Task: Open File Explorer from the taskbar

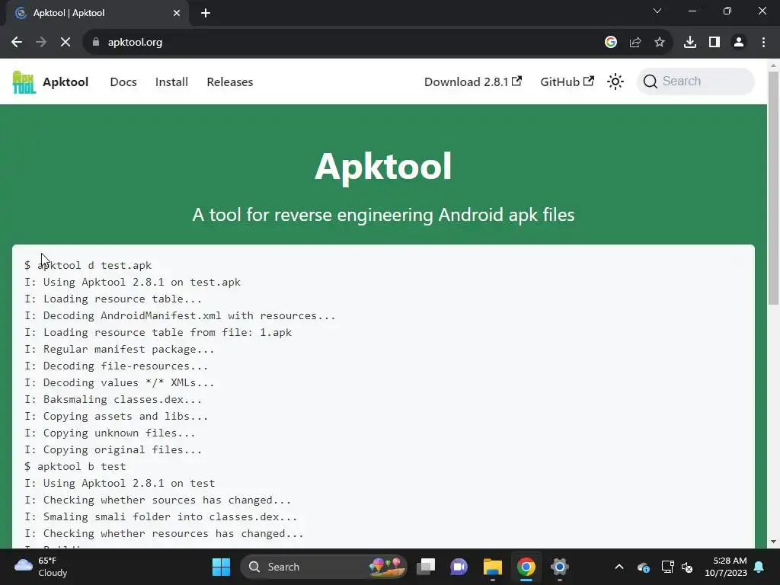Action: pos(493,567)
